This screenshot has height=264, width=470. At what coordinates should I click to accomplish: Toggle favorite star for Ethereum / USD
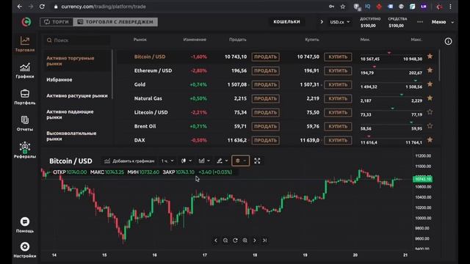[x=430, y=70]
